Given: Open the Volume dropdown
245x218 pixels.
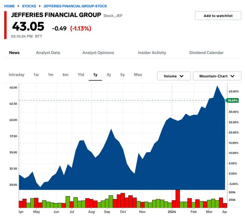Looking at the screenshot, I should point(174,76).
